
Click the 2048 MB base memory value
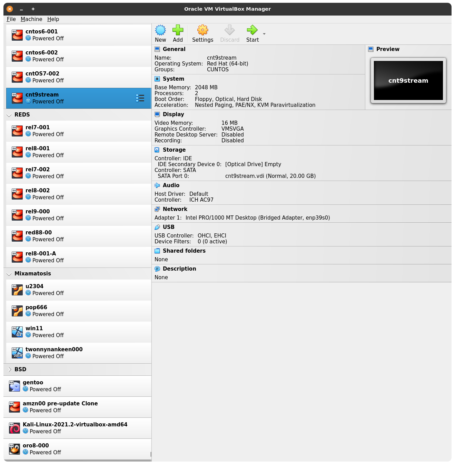pos(206,88)
